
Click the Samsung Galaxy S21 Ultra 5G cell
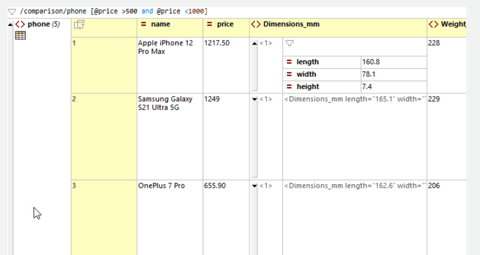click(170, 137)
